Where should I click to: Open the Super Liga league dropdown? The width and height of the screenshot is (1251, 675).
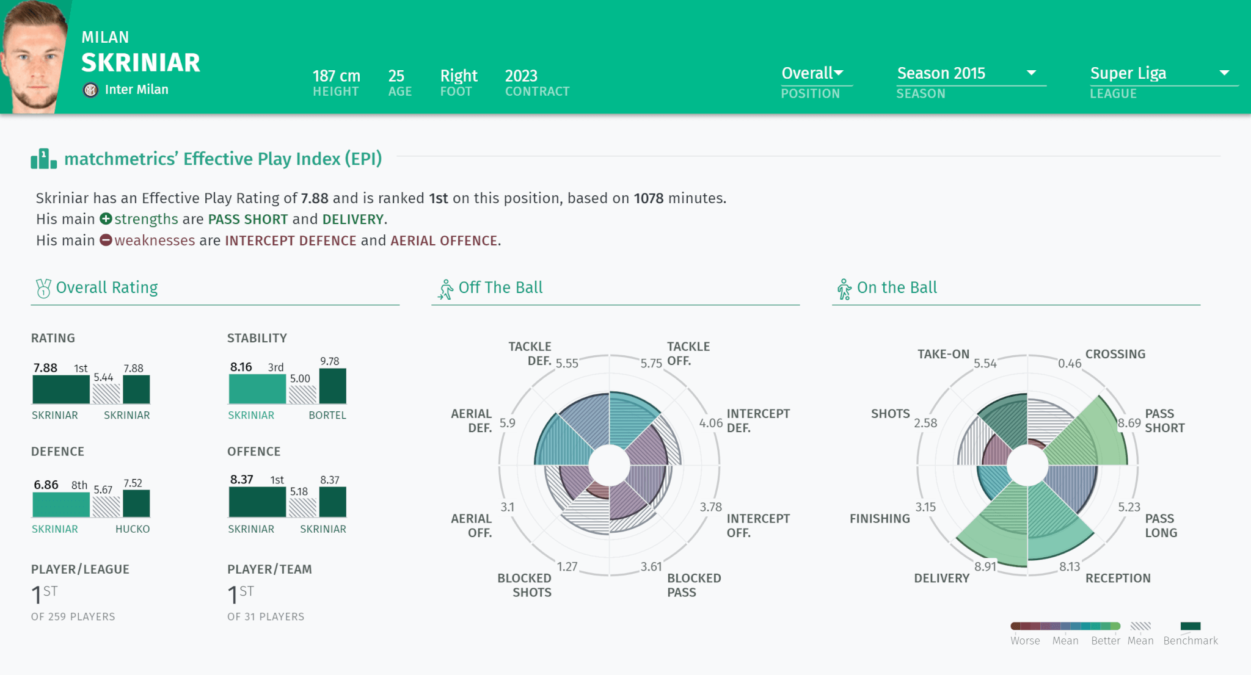coord(1164,73)
